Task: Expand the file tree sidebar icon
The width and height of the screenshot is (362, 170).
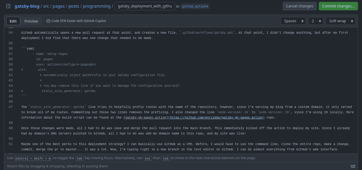Action: (x=8, y=6)
